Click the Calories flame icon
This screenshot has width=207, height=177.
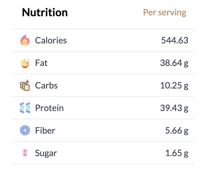[25, 40]
